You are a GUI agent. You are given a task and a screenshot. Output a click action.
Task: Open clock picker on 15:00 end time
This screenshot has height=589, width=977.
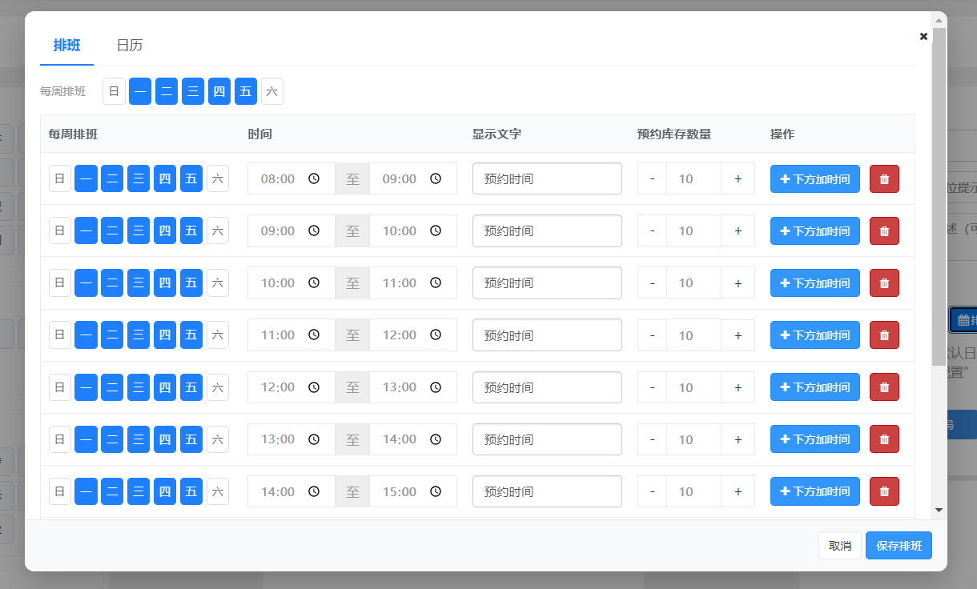[436, 491]
